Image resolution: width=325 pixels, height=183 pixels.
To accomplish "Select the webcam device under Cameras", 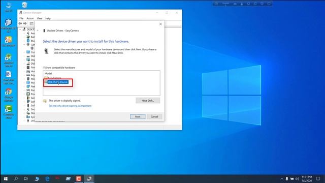I will (x=32, y=48).
